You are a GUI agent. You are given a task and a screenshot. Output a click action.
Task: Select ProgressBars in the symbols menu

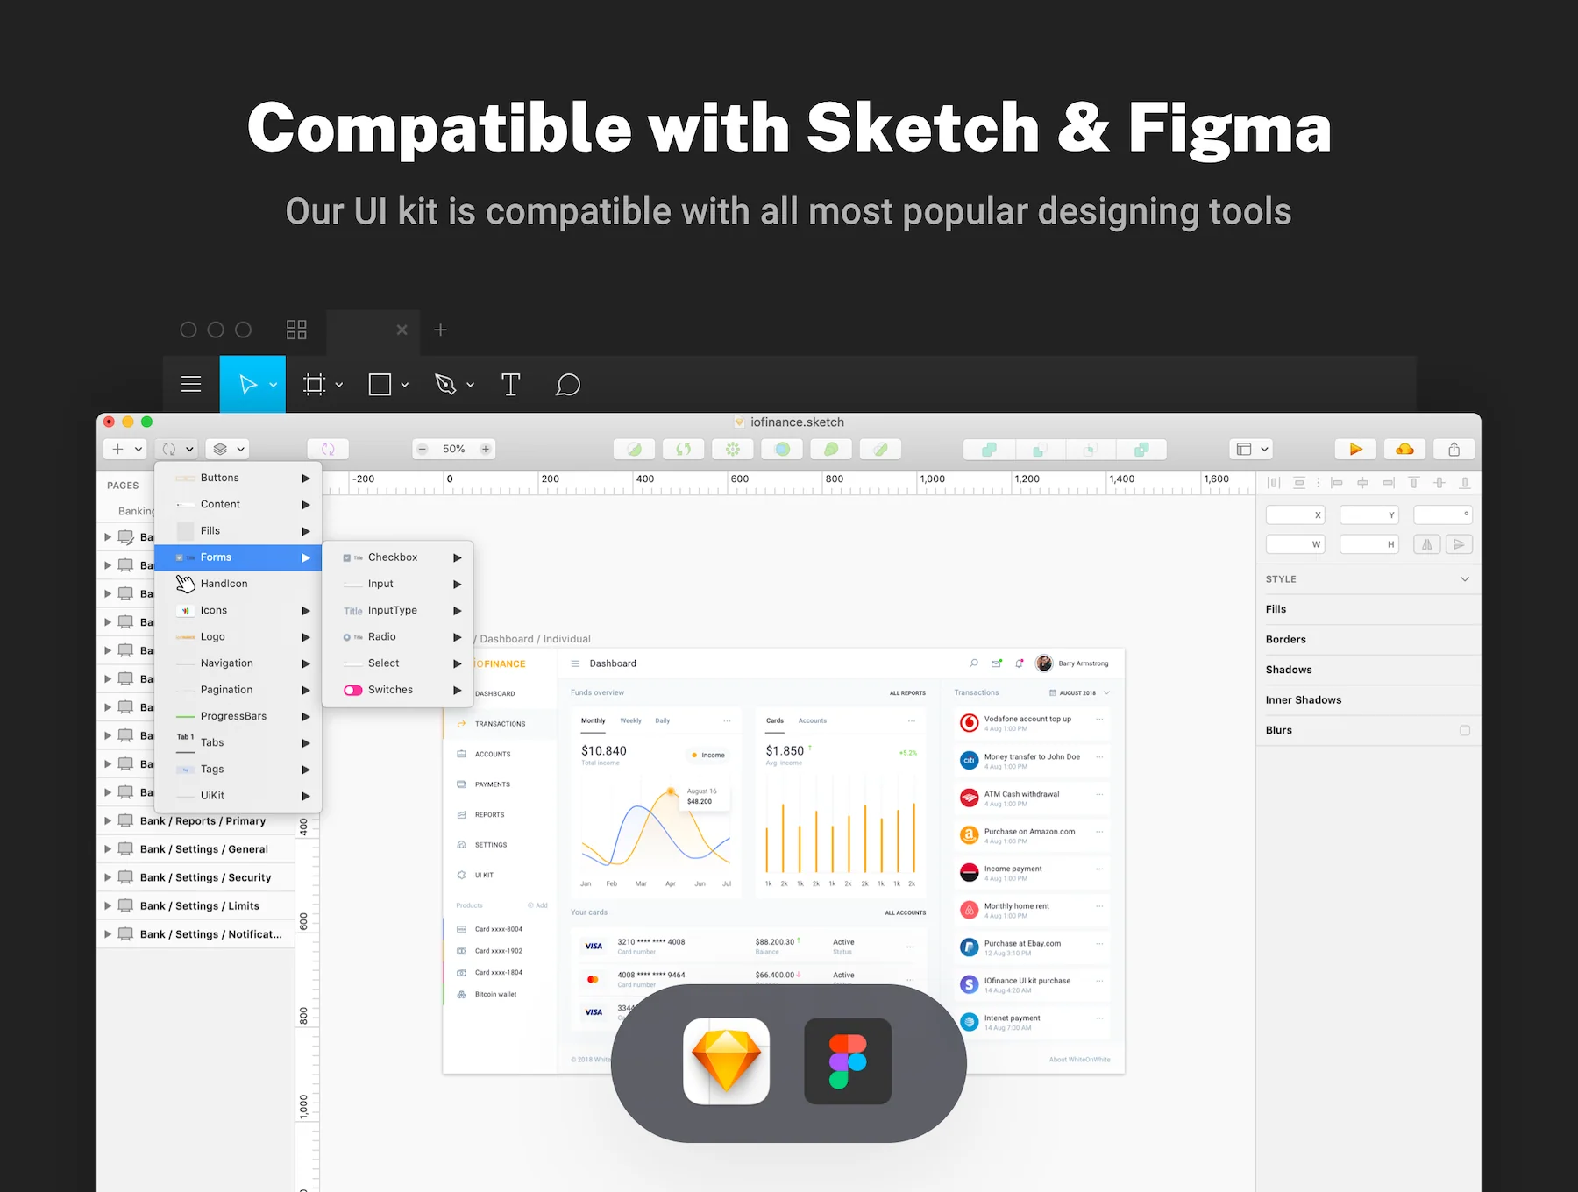click(x=238, y=716)
